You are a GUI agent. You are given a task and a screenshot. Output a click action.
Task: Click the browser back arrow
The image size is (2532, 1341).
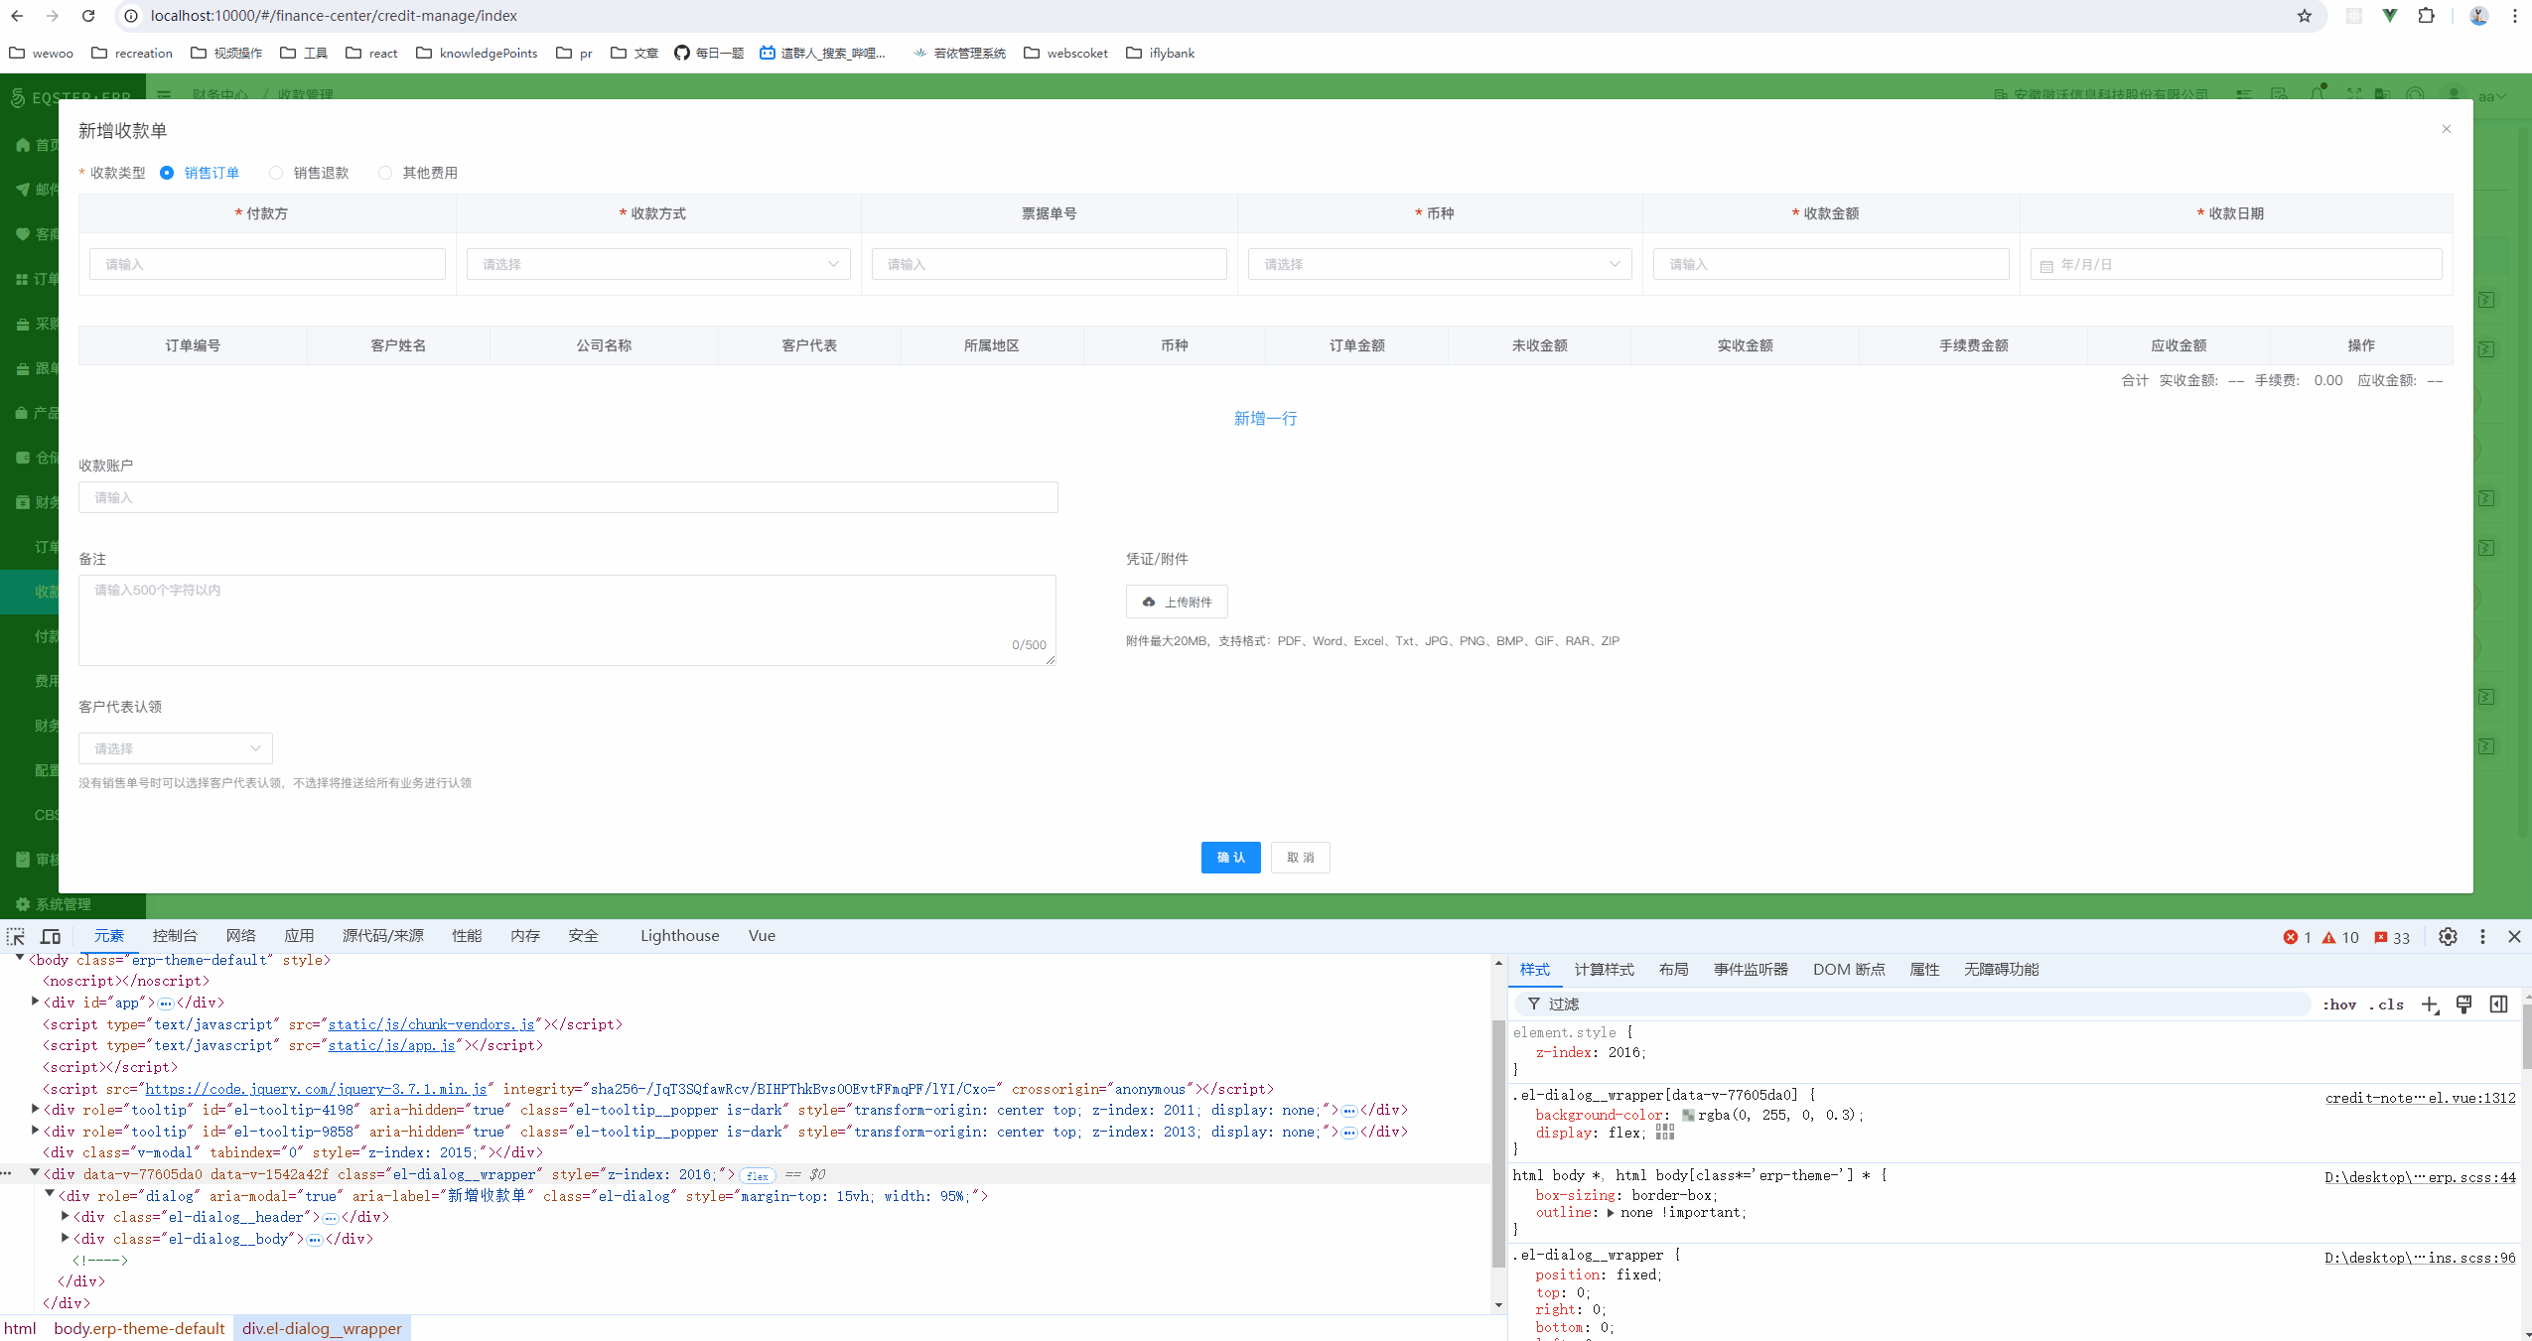(x=17, y=16)
